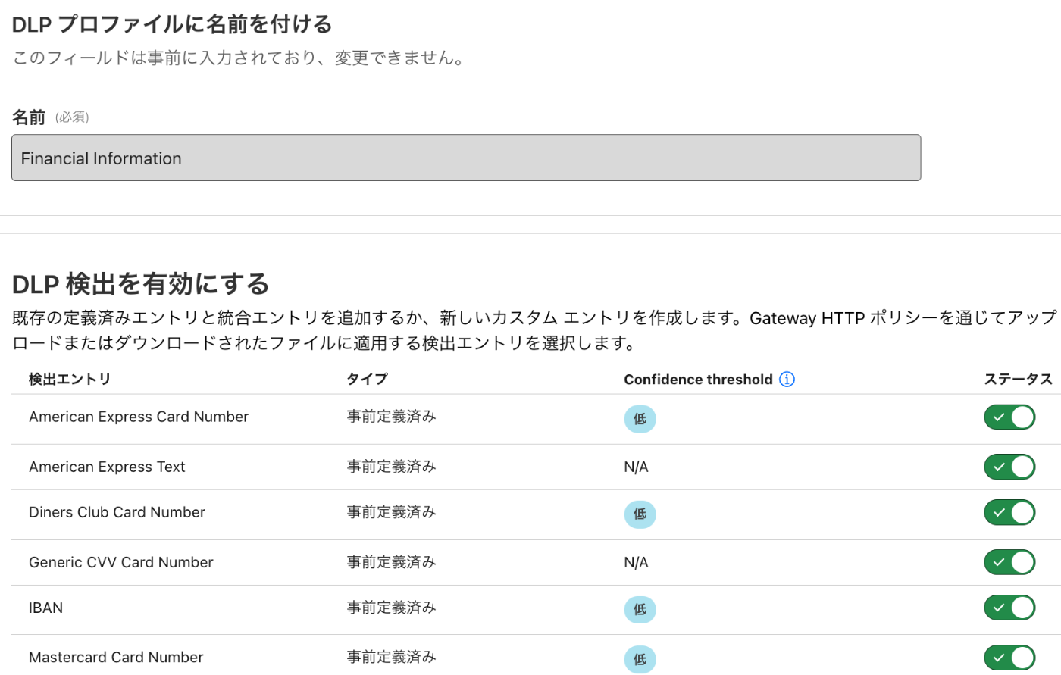Screen dimensions: 1061x675
Task: Click 事前定義済み type in American Express Text row
Action: coord(391,467)
